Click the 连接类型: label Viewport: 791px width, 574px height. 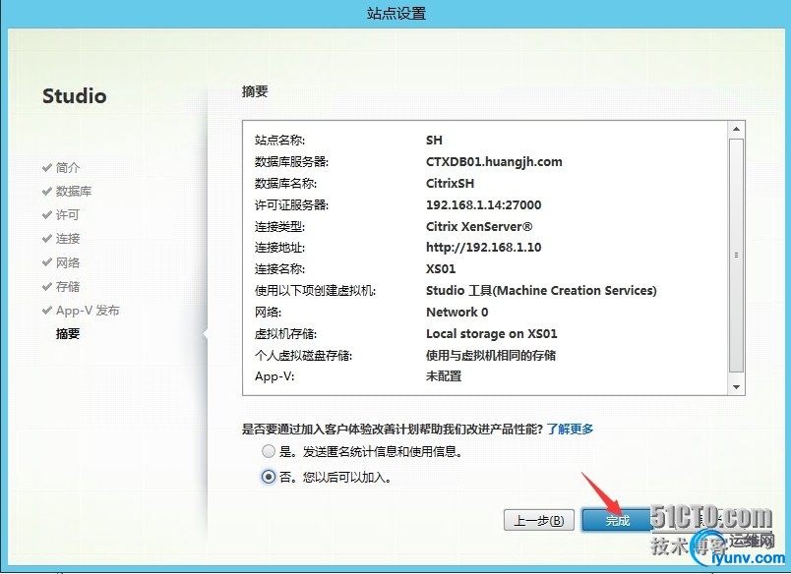click(x=279, y=226)
